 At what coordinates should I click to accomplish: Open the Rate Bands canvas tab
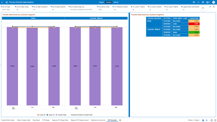36,120
